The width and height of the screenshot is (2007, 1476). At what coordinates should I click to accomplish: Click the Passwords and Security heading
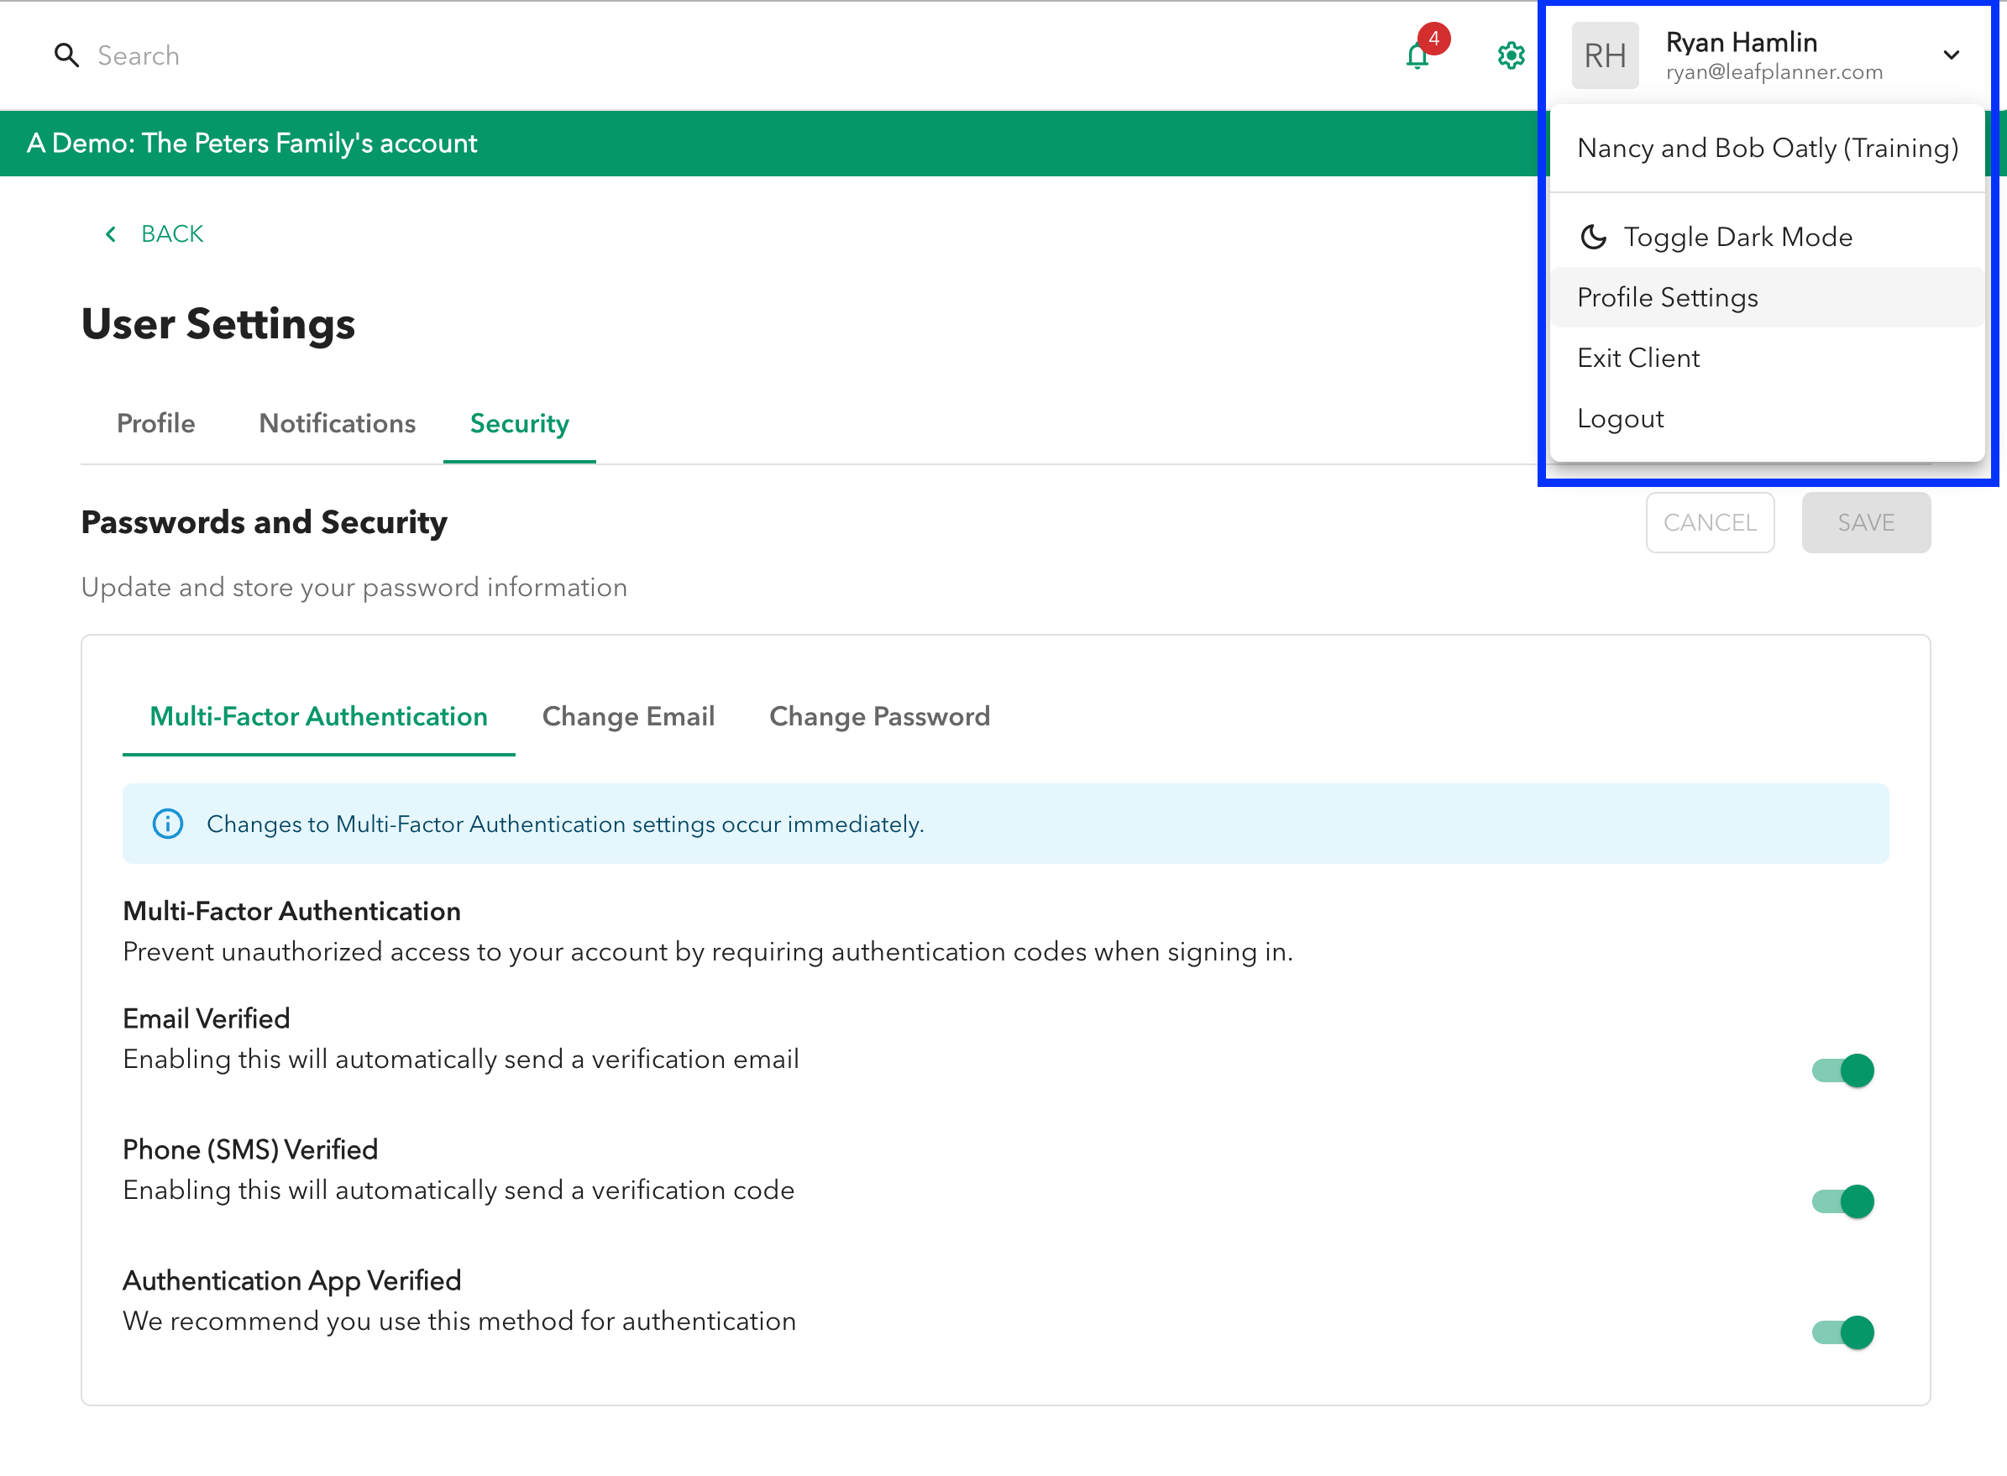[x=264, y=523]
